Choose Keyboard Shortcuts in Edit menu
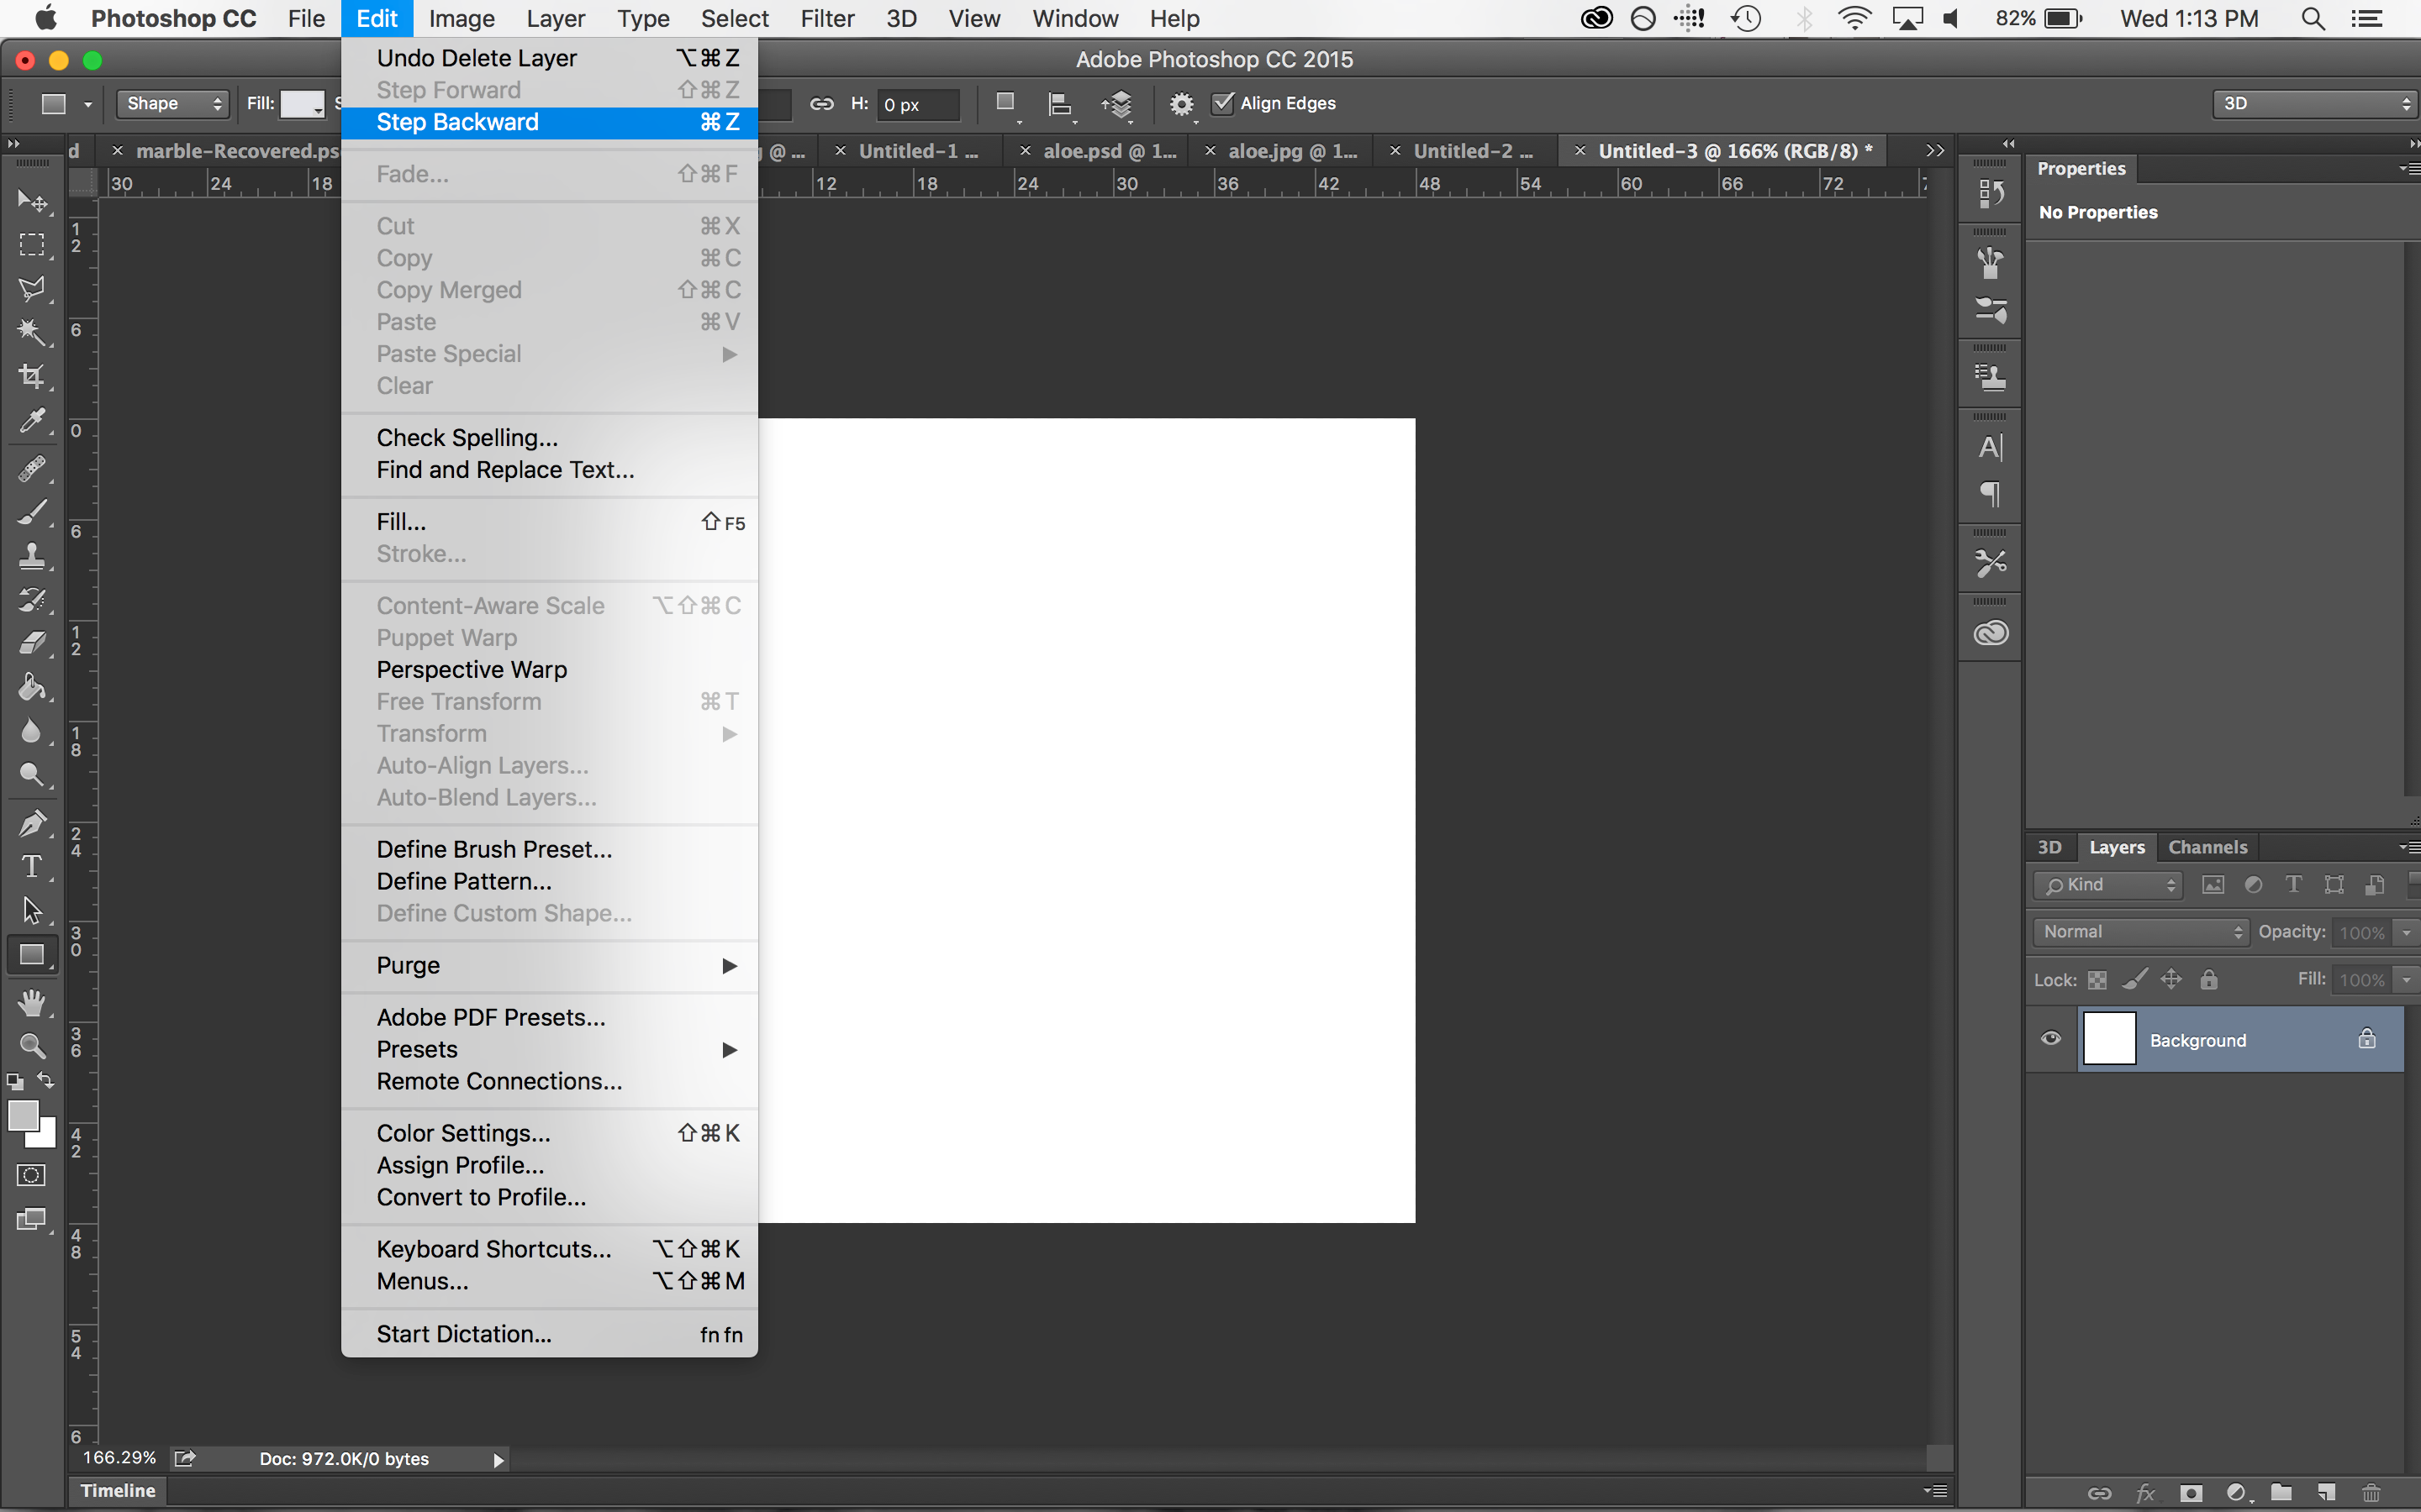This screenshot has width=2421, height=1512. [x=549, y=1249]
